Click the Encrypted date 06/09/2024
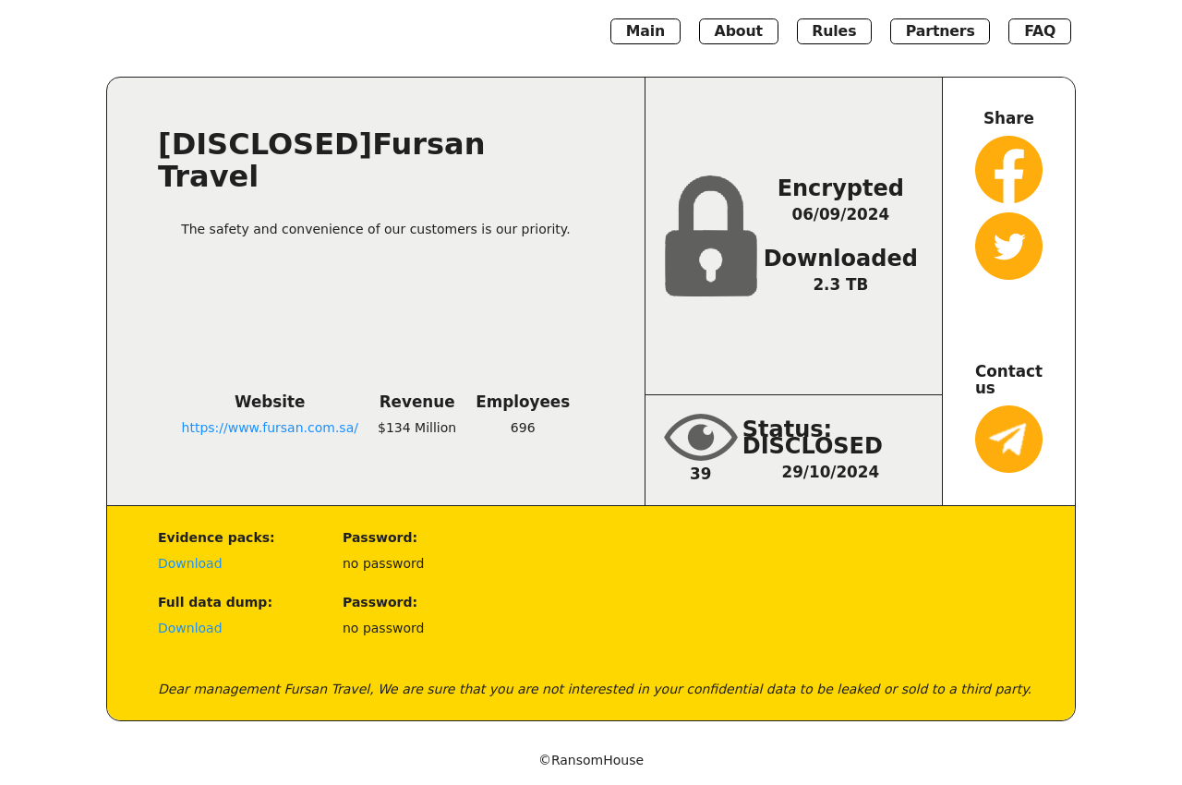 (x=839, y=215)
